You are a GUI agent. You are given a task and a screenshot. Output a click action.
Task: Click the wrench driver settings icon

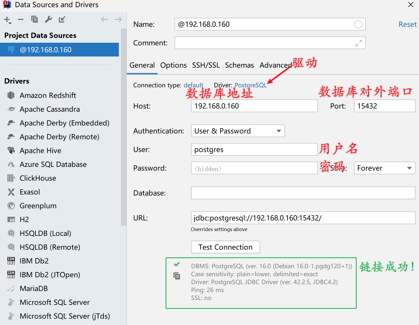coord(48,19)
